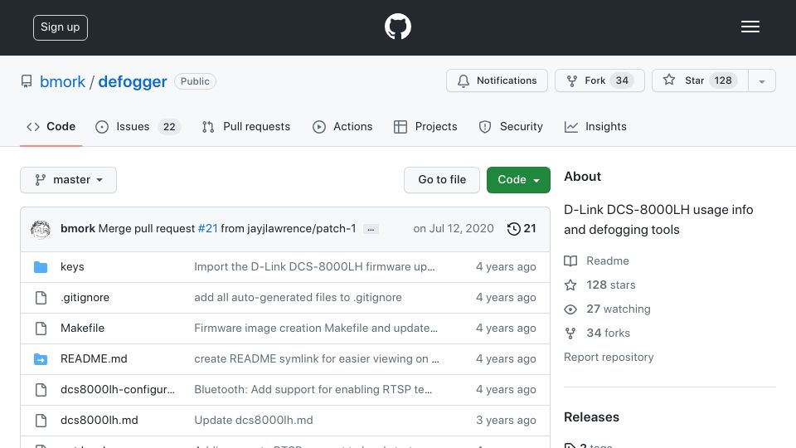Viewport: 796px width, 448px height.
Task: Open the .gitignore file
Action: coord(85,298)
